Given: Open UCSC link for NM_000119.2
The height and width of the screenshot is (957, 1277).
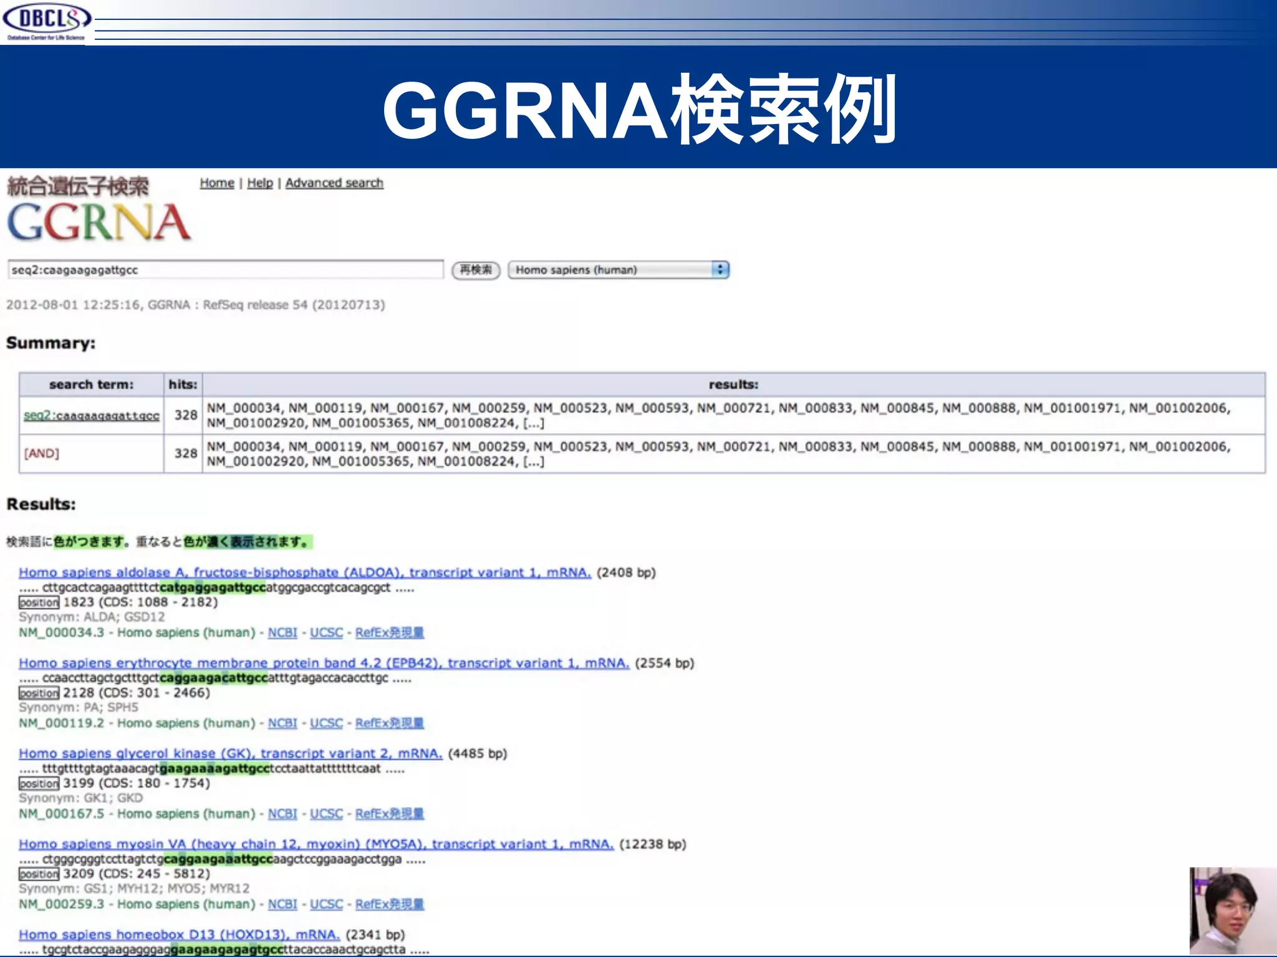Looking at the screenshot, I should [x=327, y=723].
